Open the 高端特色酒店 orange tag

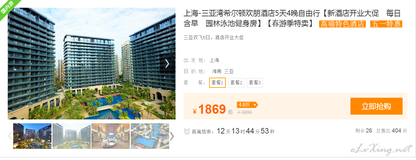point(342,24)
